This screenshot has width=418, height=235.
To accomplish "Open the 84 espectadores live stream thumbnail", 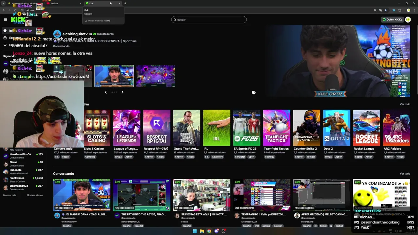I will point(201,195).
